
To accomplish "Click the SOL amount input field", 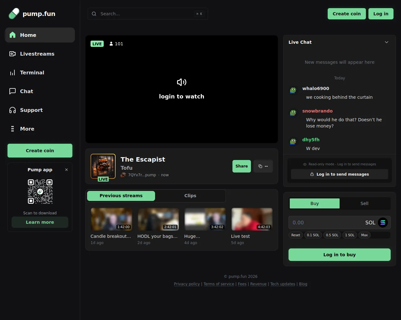I will pos(340,222).
